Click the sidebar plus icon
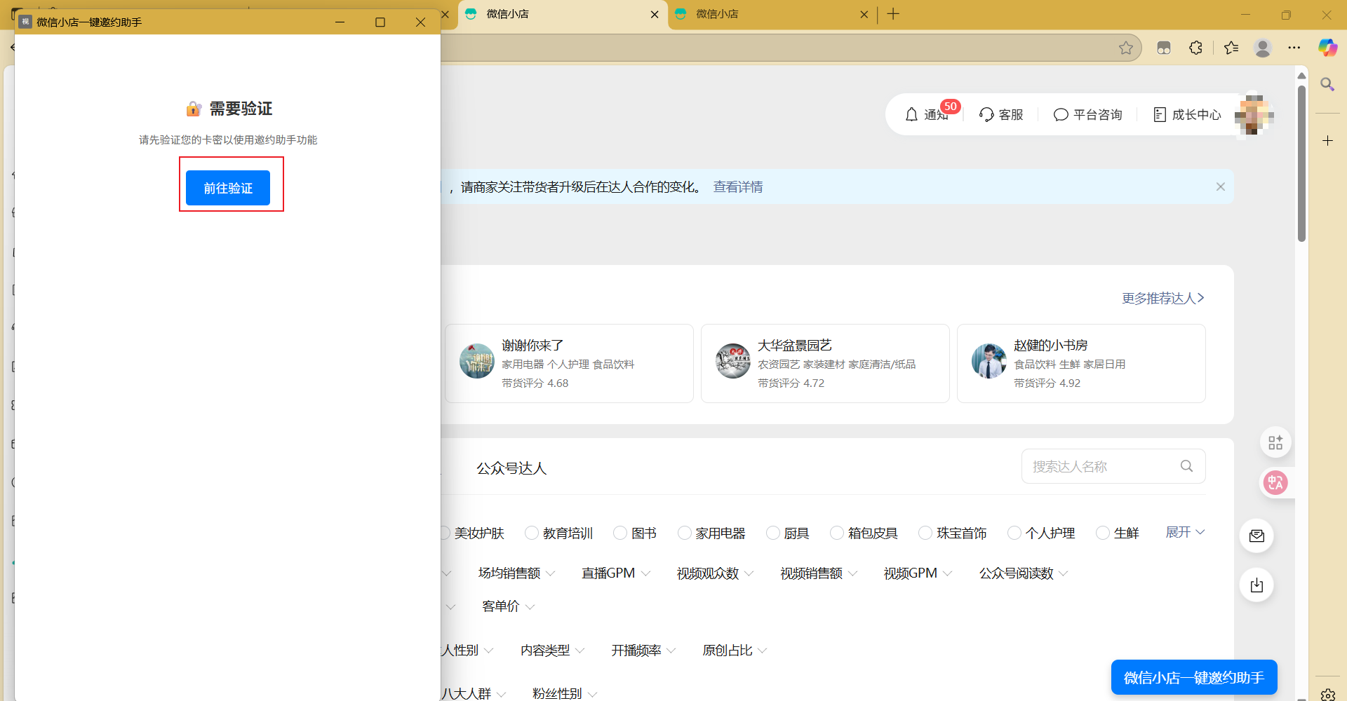The width and height of the screenshot is (1347, 701). (x=1327, y=141)
